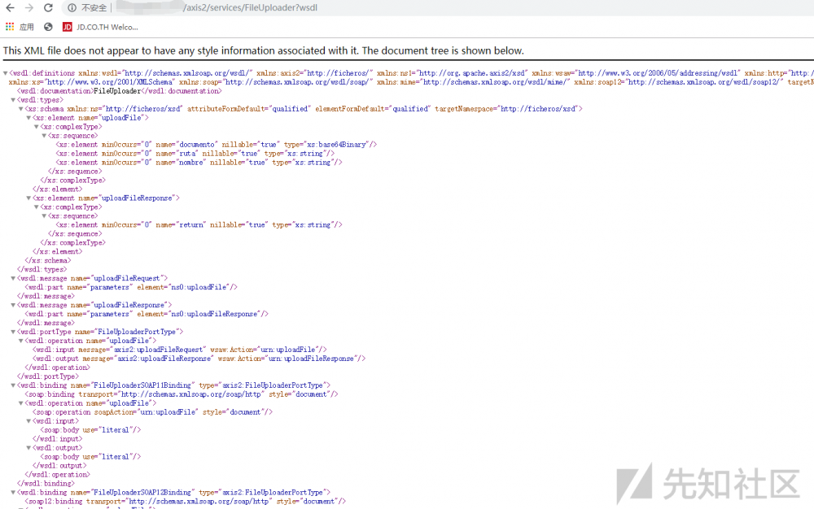The image size is (814, 509).
Task: Collapse wsdl:message name="uploadFileRequest"
Action: point(14,278)
